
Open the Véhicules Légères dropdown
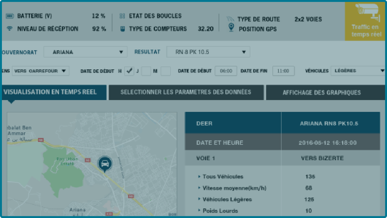click(358, 71)
